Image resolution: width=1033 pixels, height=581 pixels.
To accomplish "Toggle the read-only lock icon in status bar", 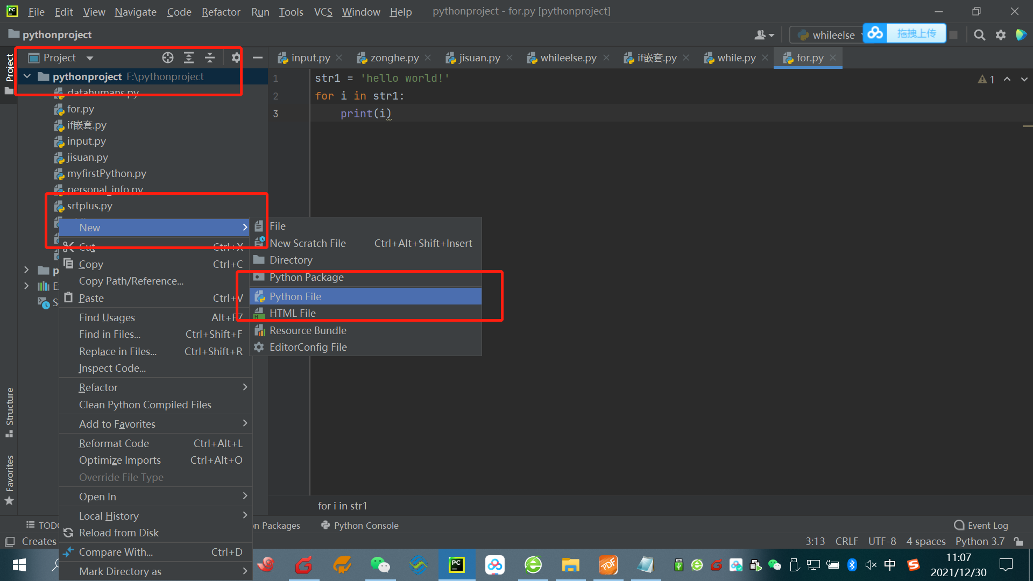I will pos(1018,541).
